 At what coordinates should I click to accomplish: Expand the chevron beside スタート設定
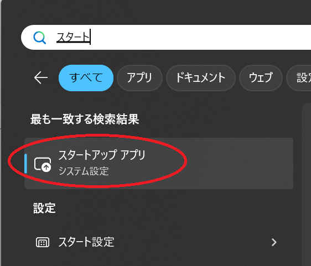[x=274, y=242]
